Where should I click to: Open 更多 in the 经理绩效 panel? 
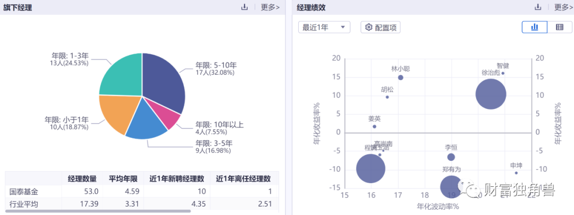[564, 7]
